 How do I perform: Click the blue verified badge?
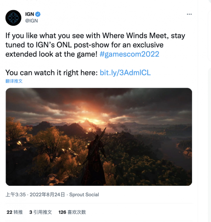click(x=38, y=14)
